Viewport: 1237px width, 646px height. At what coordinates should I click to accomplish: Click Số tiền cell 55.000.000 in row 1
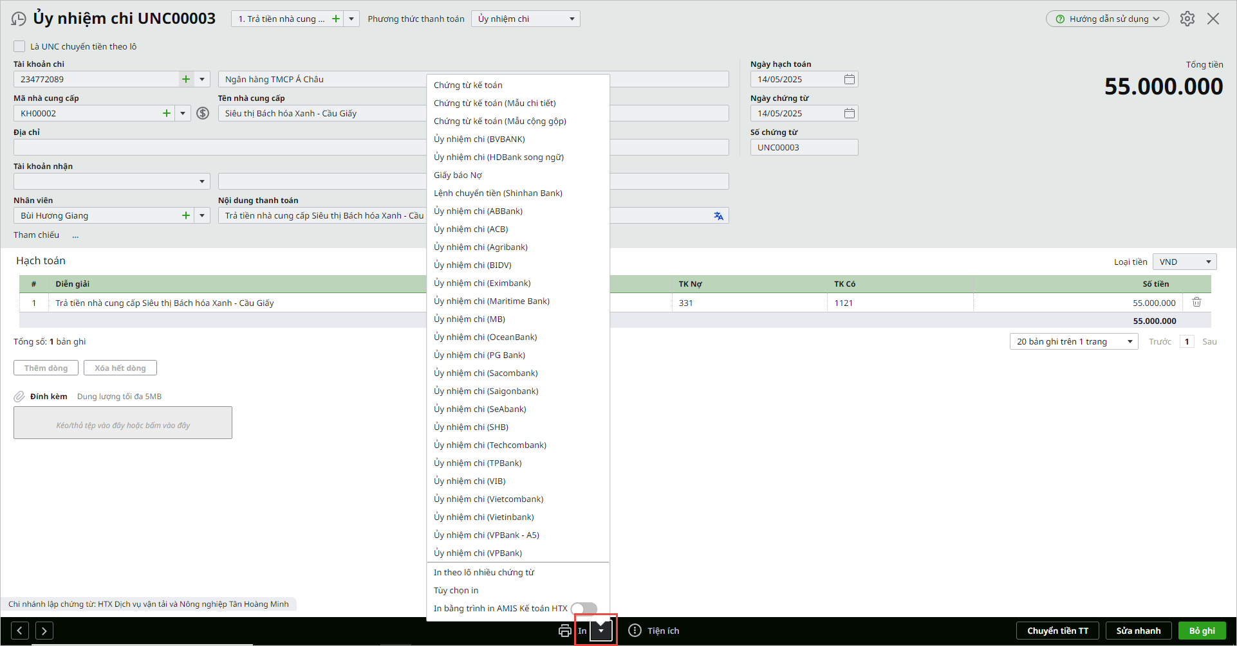pos(1078,303)
